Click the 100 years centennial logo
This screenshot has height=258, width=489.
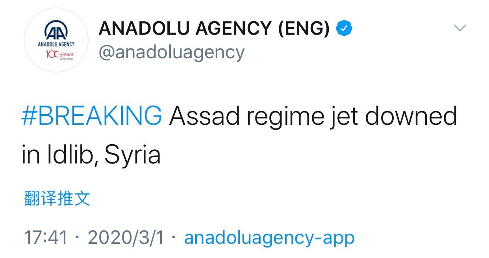click(x=58, y=54)
